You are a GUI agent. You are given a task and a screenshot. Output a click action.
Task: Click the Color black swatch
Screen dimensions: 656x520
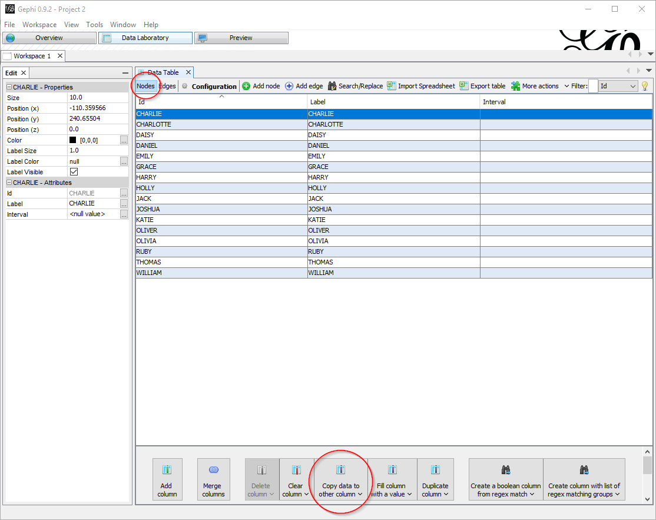(73, 140)
